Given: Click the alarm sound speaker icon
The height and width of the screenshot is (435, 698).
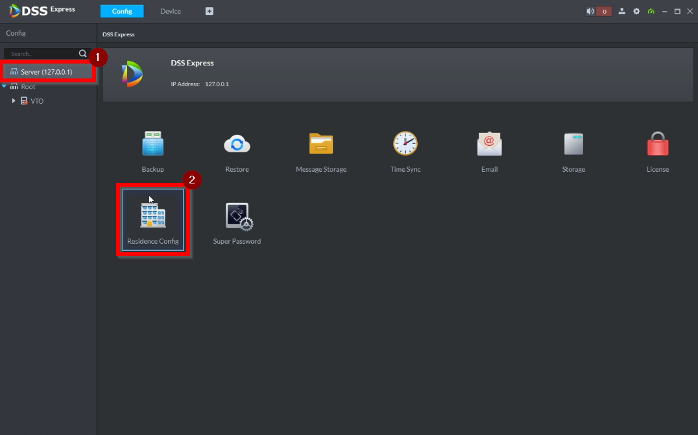Looking at the screenshot, I should pyautogui.click(x=590, y=12).
